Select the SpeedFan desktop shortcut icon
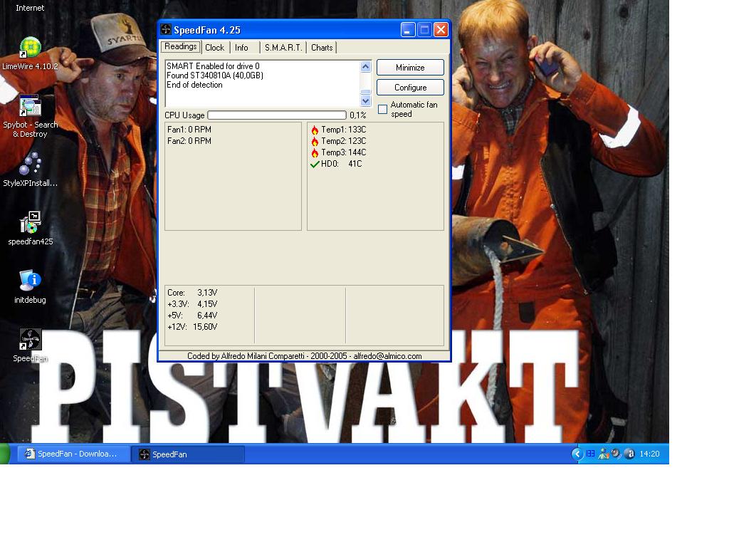729x547 pixels. click(x=30, y=345)
